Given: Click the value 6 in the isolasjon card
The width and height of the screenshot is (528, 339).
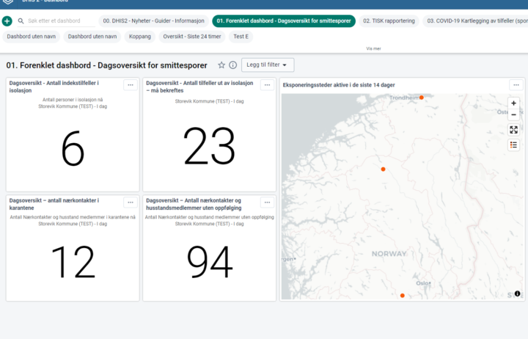Looking at the screenshot, I should tap(73, 148).
